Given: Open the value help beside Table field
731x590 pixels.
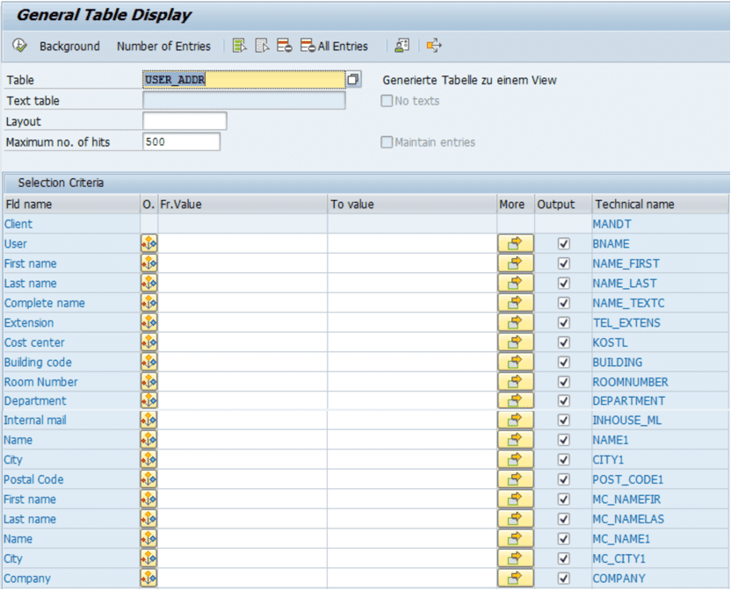Looking at the screenshot, I should [353, 80].
